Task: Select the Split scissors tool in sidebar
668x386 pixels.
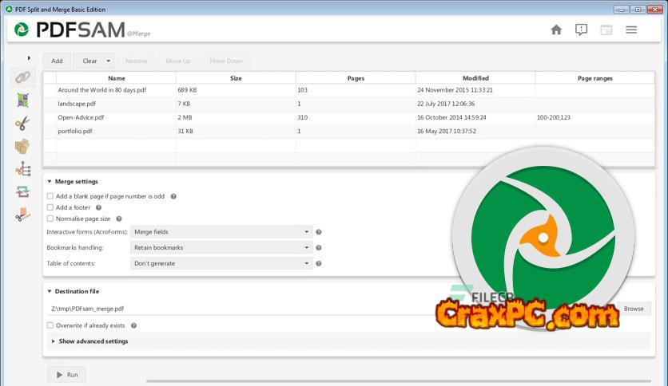Action: [x=22, y=123]
